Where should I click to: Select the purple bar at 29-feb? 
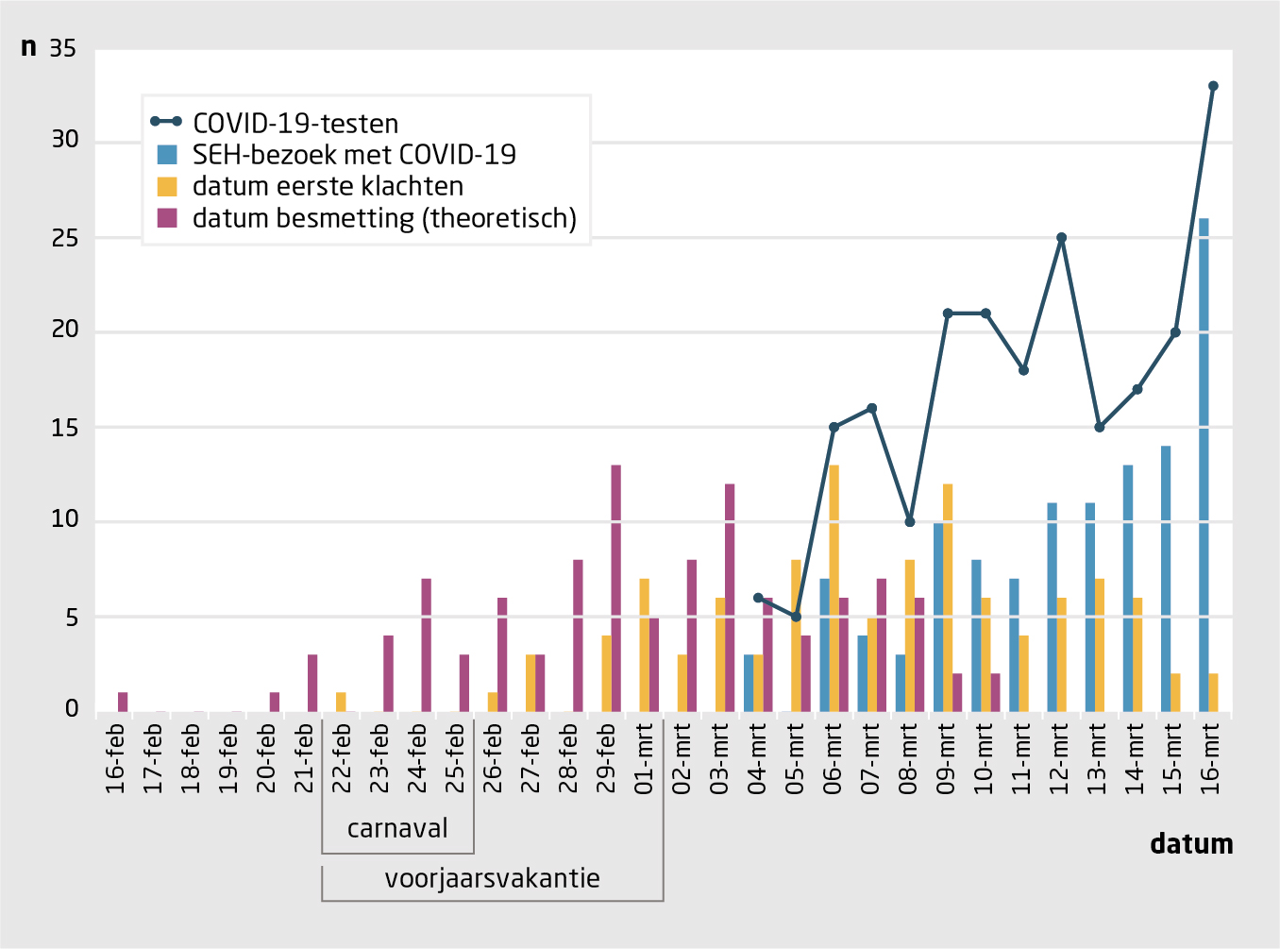[x=616, y=587]
